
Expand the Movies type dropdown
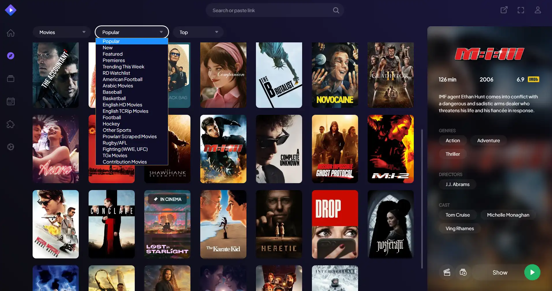tap(62, 32)
